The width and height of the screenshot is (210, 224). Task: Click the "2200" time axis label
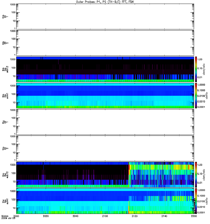tap(194, 216)
